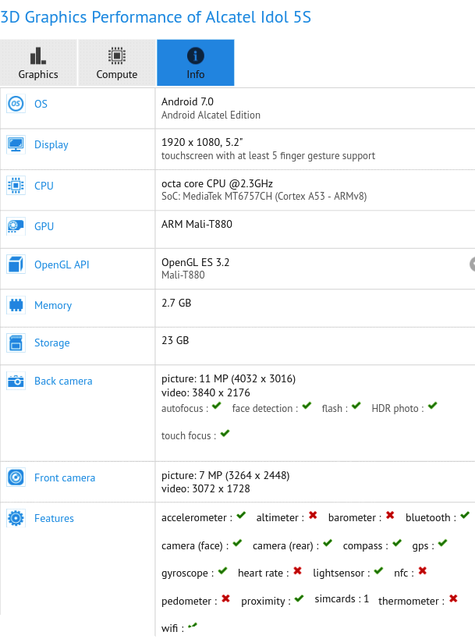Image resolution: width=475 pixels, height=639 pixels.
Task: Click the Features gear icon
Action: tap(16, 518)
